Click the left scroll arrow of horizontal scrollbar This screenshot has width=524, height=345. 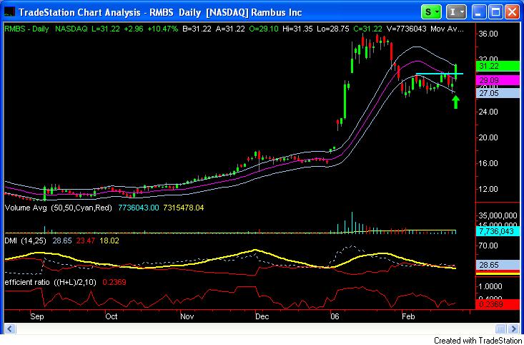10,328
